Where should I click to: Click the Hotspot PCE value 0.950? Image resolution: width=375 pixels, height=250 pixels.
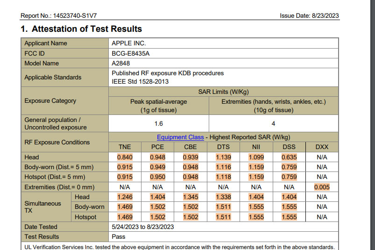pos(157,177)
